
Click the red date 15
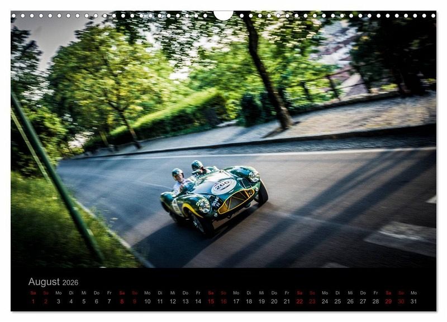pos(211,301)
